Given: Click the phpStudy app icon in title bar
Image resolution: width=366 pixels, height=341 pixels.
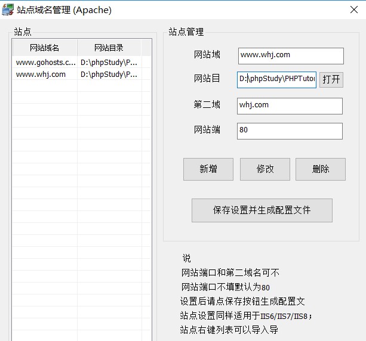Looking at the screenshot, I should click(x=8, y=10).
